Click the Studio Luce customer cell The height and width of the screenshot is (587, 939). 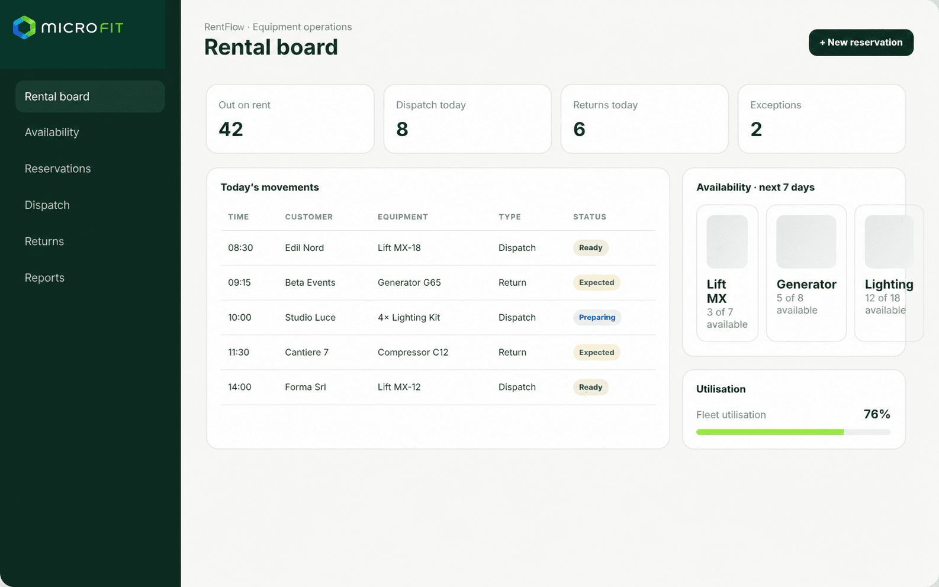(310, 318)
